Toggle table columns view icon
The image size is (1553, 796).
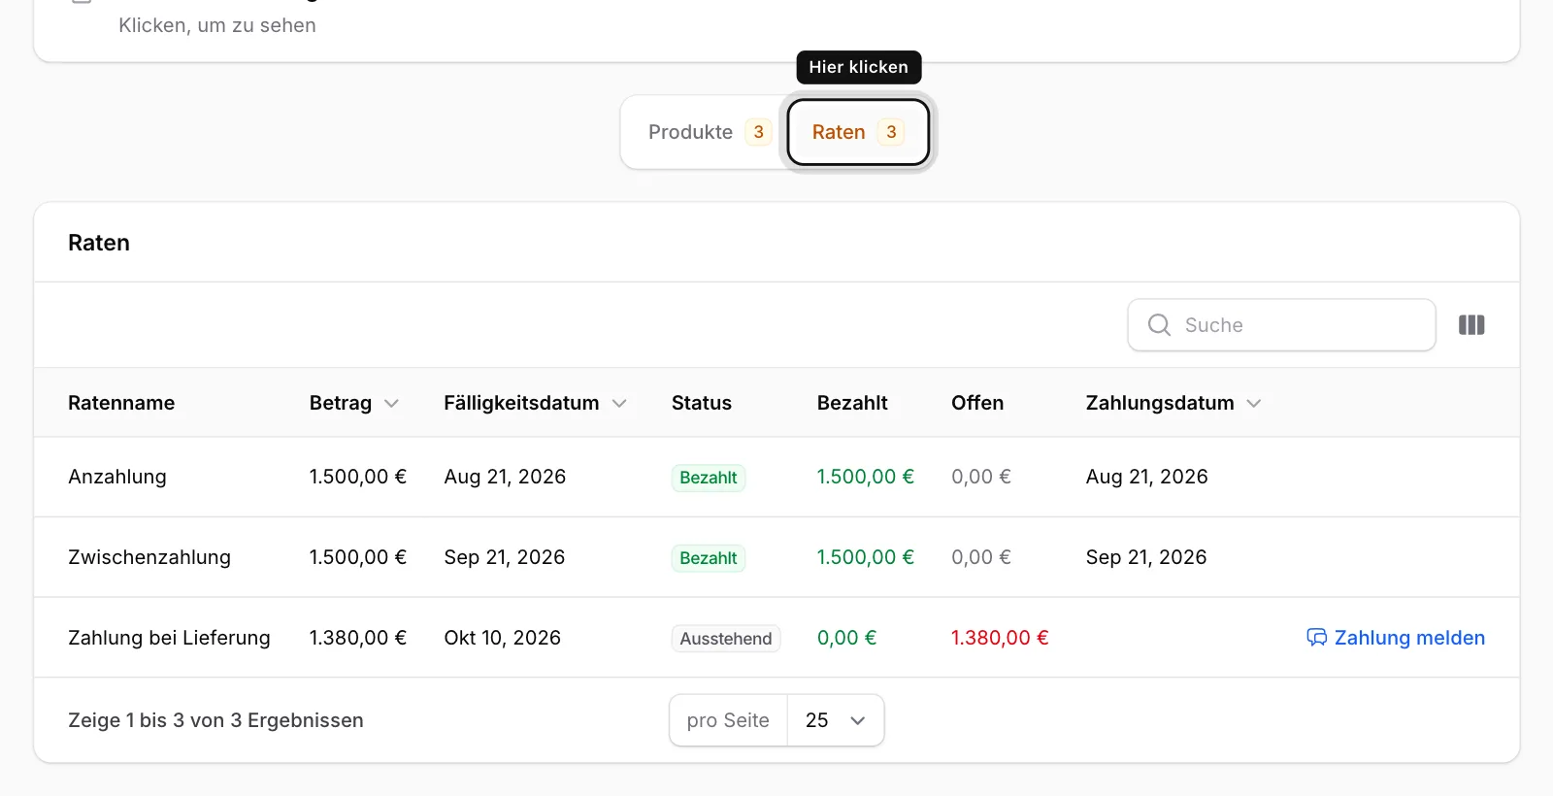1471,325
